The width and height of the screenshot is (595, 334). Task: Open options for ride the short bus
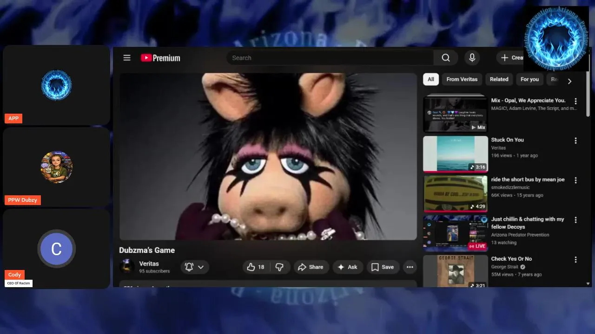(x=575, y=180)
